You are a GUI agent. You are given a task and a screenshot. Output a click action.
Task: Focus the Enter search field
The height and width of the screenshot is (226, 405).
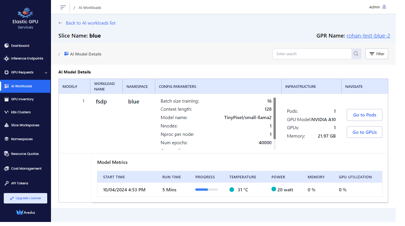[312, 54]
